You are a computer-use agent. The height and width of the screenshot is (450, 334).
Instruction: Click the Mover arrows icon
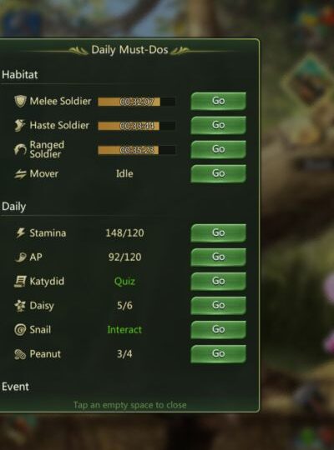[20, 174]
